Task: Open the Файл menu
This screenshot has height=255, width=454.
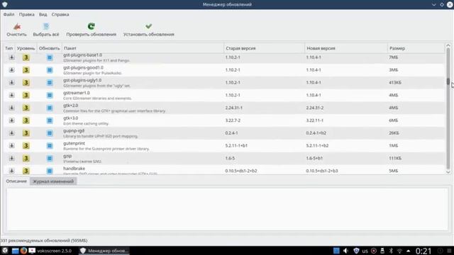Action: point(9,14)
